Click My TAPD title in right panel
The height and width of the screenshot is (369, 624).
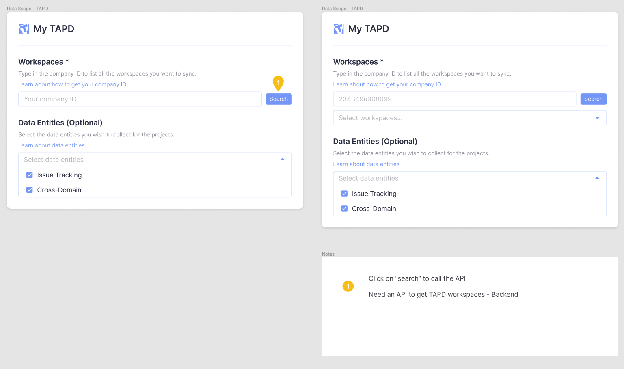(x=369, y=29)
